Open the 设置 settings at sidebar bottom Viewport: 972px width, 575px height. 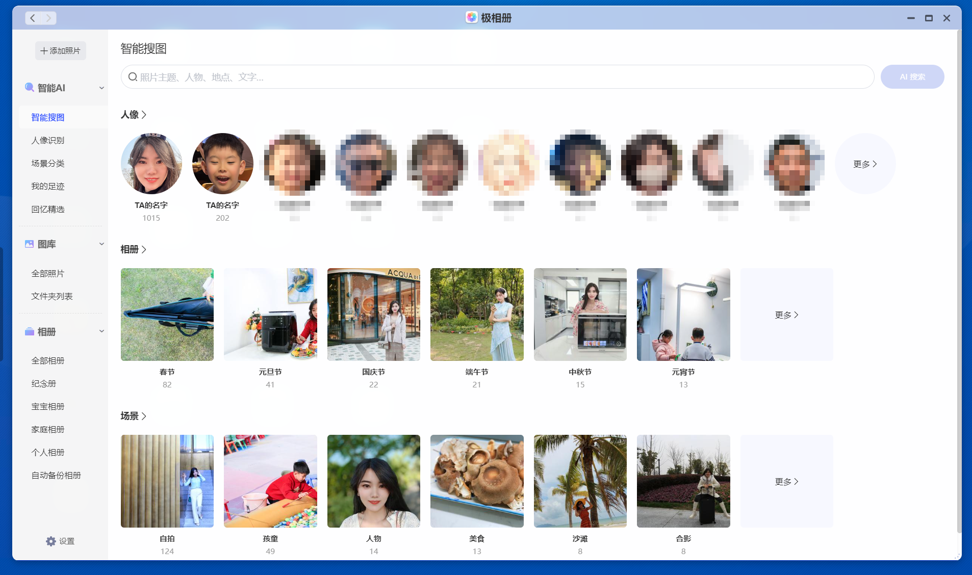tap(61, 541)
